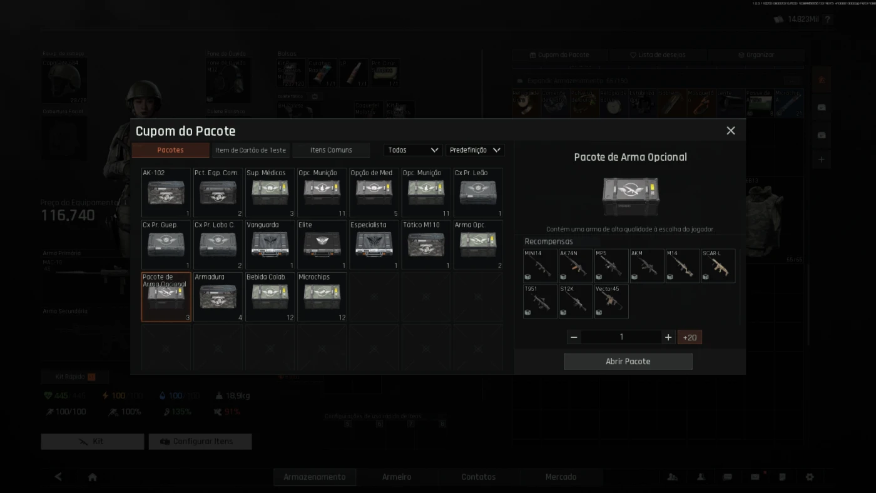Image resolution: width=876 pixels, height=493 pixels.
Task: Select the Vanguarda package
Action: click(x=270, y=245)
